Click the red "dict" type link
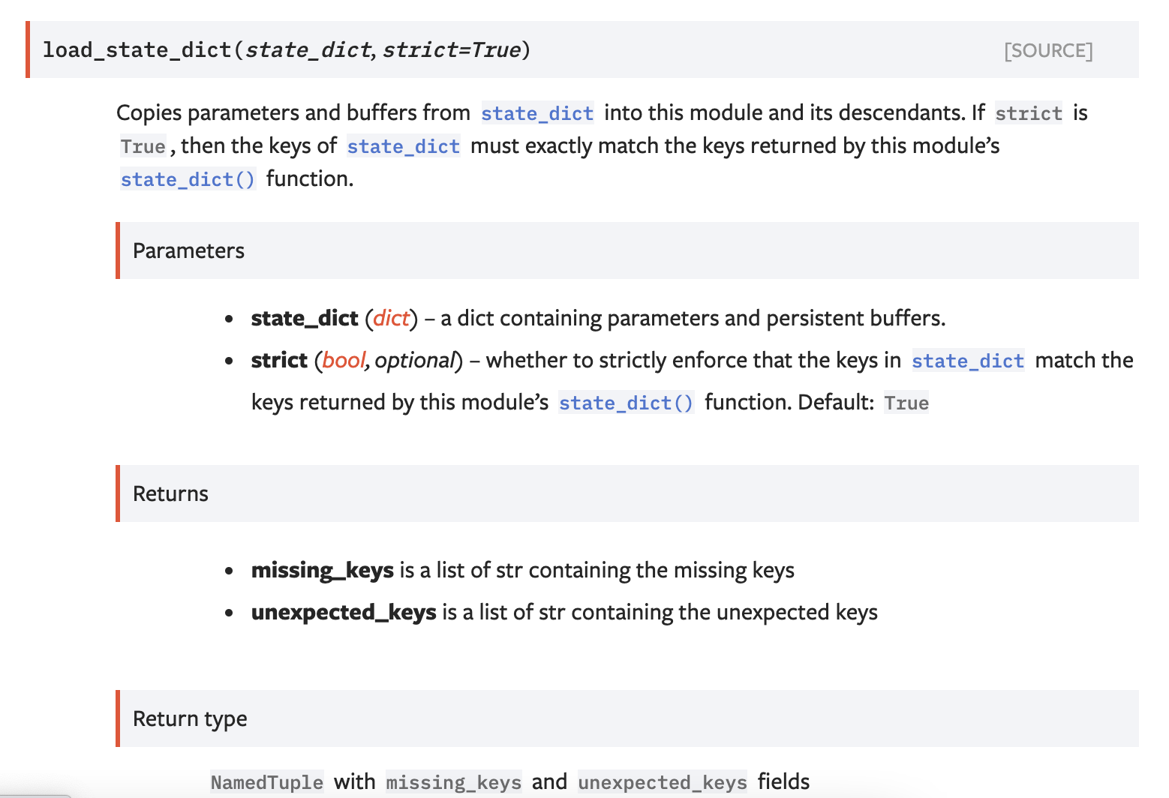The height and width of the screenshot is (798, 1169). tap(391, 318)
